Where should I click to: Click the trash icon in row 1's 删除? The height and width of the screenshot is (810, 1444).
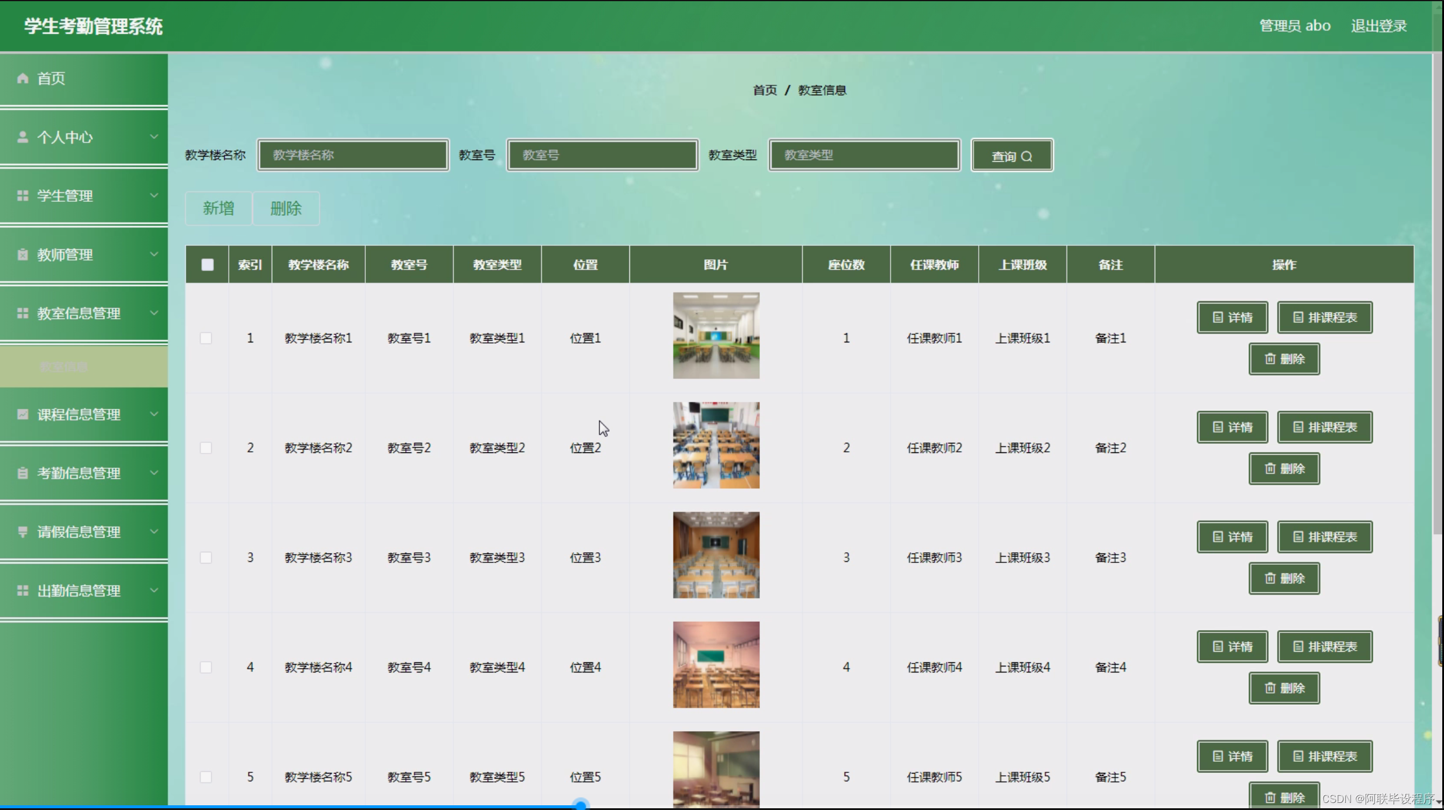click(x=1270, y=359)
